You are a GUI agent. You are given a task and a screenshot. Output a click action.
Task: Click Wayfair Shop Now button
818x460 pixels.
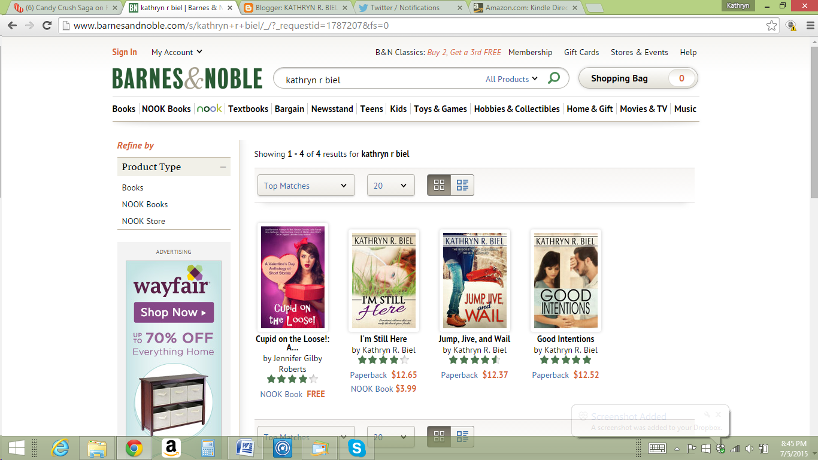174,312
